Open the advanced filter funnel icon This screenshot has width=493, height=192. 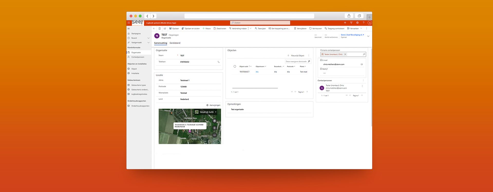click(x=351, y=23)
